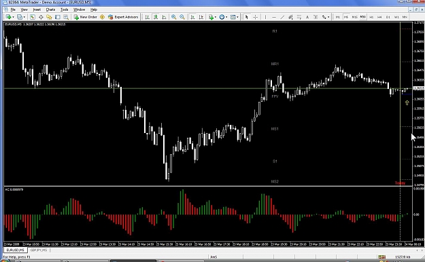The height and width of the screenshot is (262, 425).
Task: Open the Profiles toolbar icon
Action: [20, 17]
